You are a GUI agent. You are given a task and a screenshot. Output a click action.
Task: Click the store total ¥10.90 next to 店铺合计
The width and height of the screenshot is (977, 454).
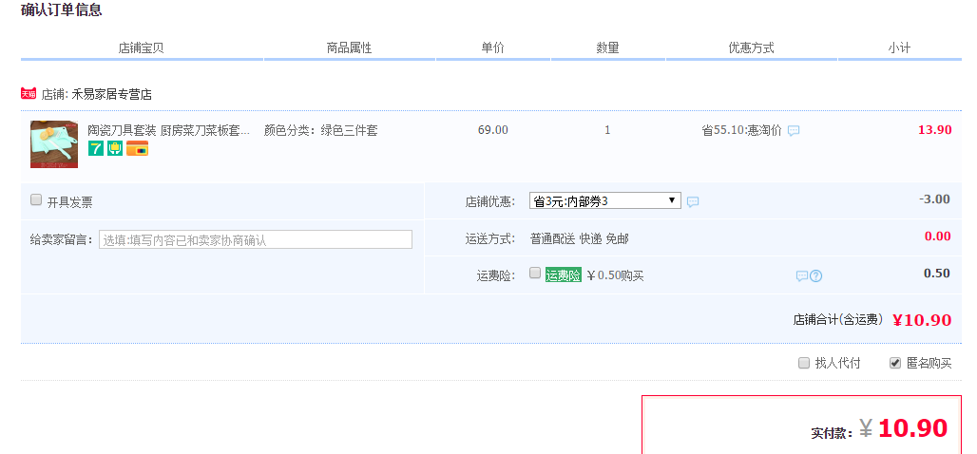point(922,320)
